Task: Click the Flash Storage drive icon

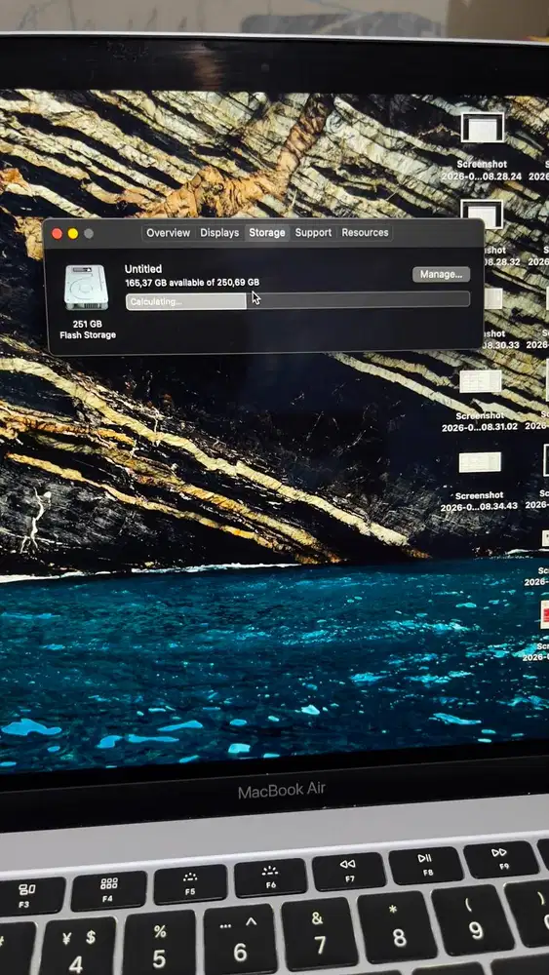Action: pos(87,288)
